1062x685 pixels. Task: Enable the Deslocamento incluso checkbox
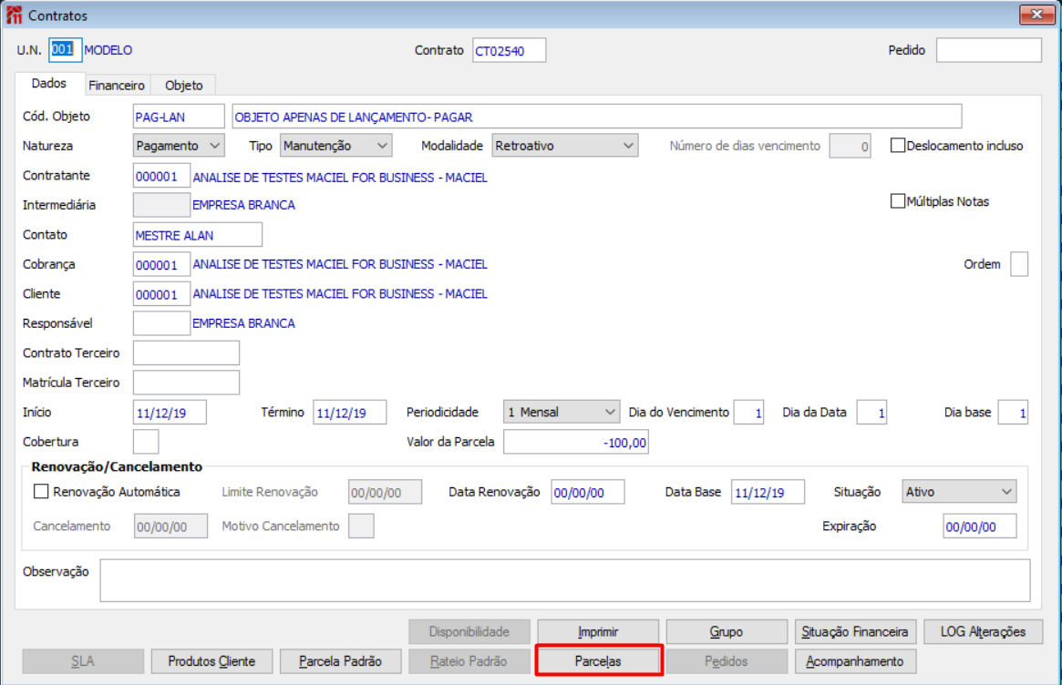coord(897,146)
